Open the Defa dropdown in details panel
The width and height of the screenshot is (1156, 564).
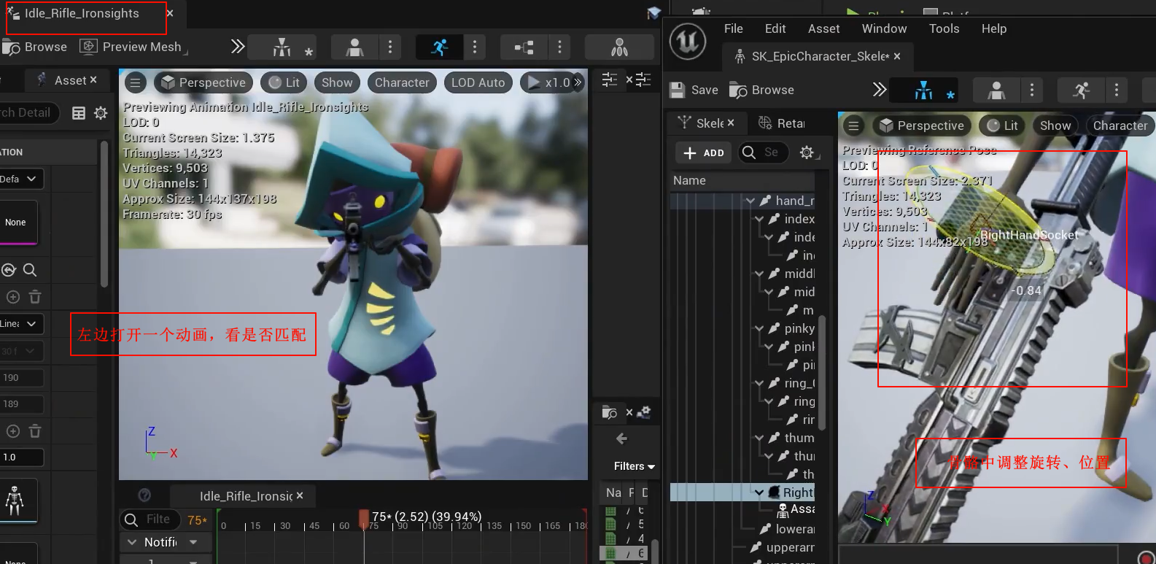pyautogui.click(x=20, y=179)
